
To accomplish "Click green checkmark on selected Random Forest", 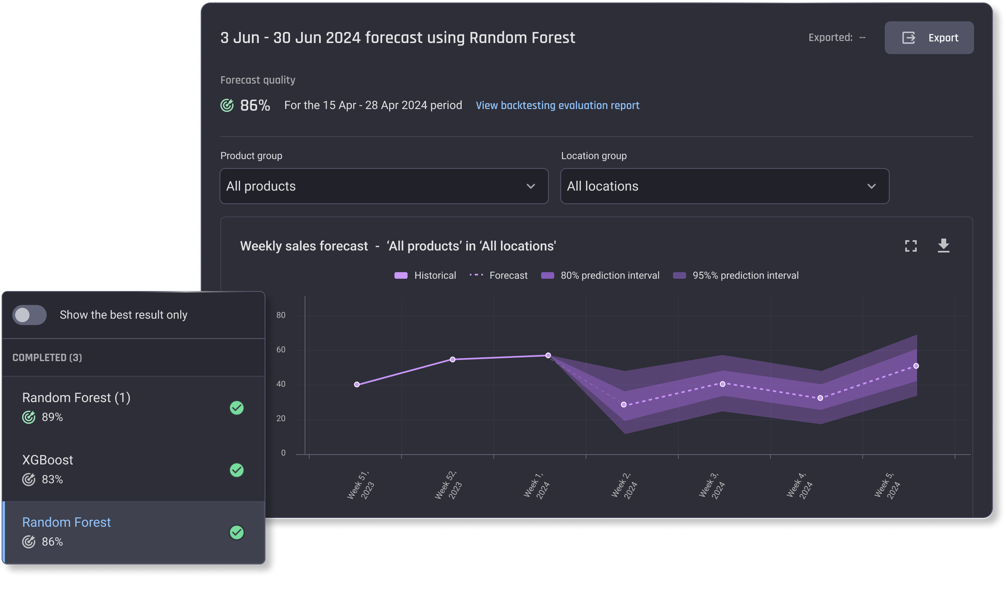I will pos(237,532).
